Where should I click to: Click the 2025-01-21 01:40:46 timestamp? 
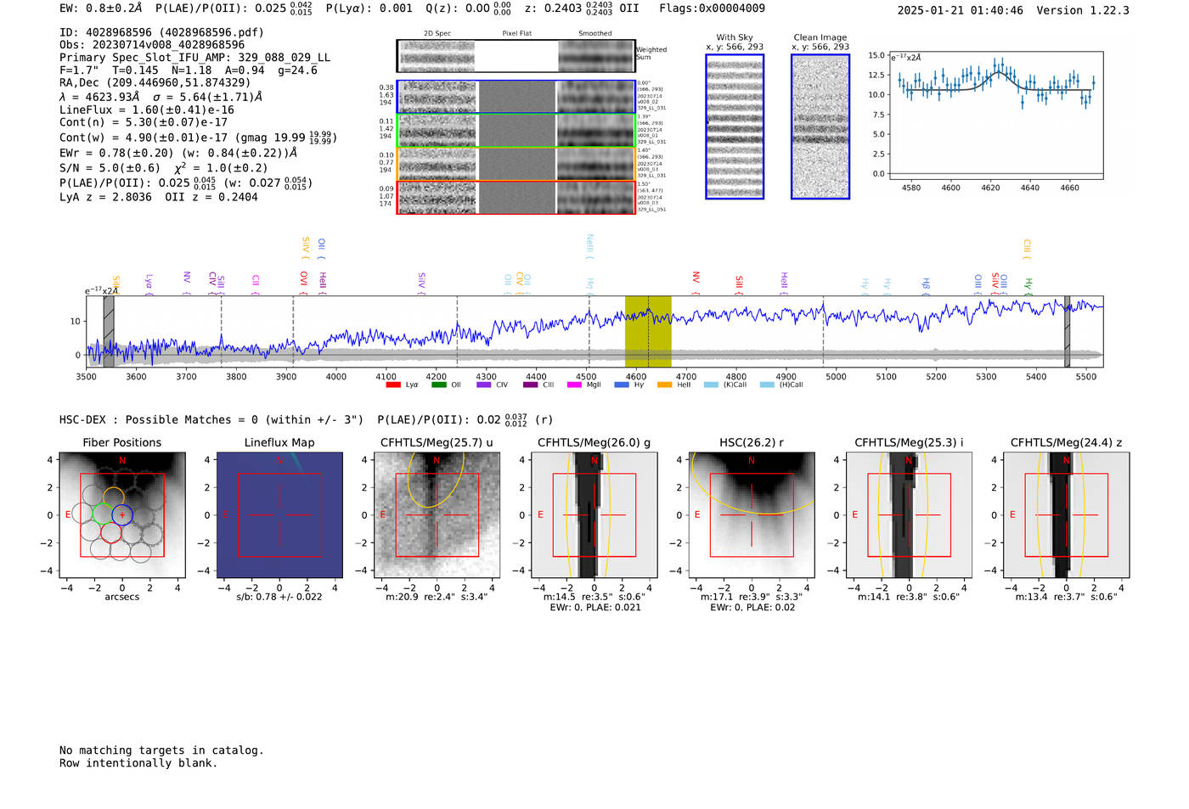click(x=961, y=10)
